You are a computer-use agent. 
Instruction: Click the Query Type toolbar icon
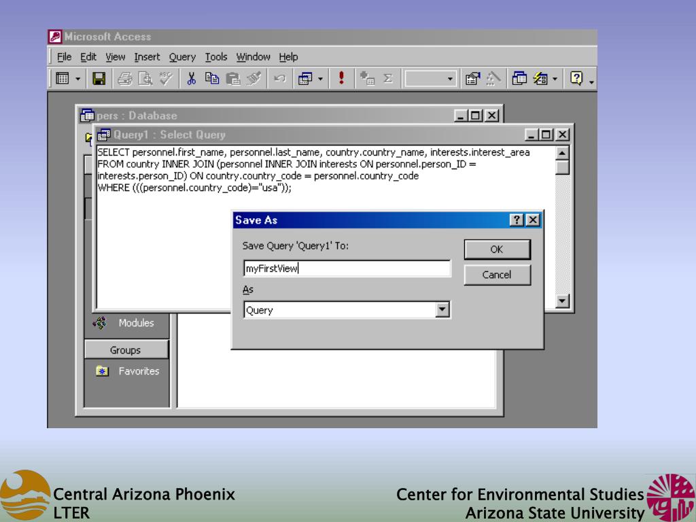pyautogui.click(x=305, y=79)
